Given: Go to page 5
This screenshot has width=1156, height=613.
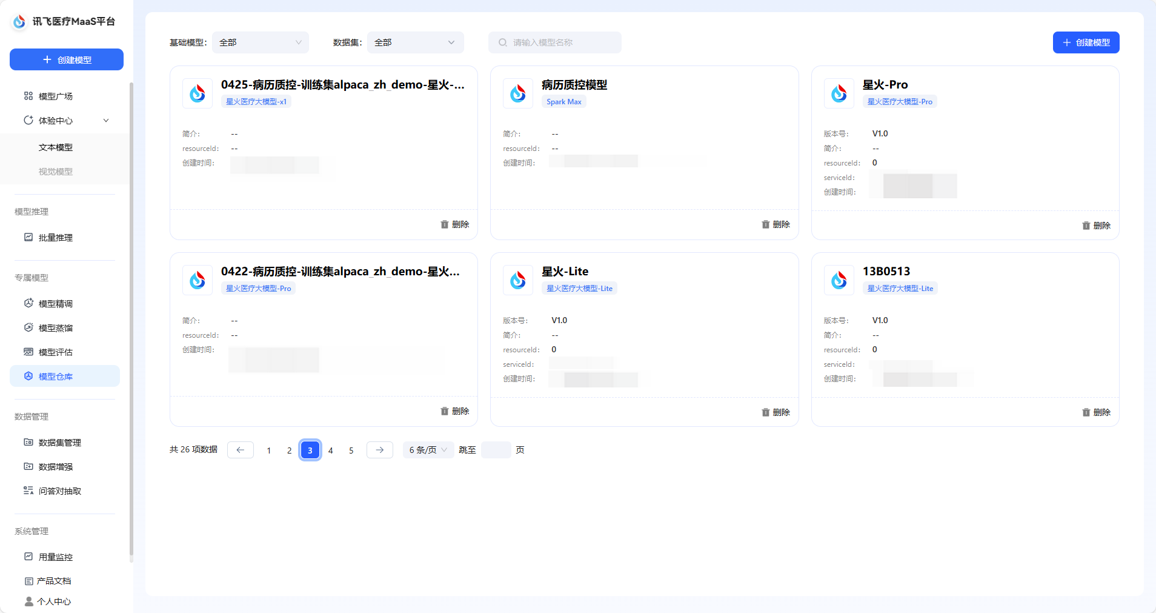Looking at the screenshot, I should (351, 450).
